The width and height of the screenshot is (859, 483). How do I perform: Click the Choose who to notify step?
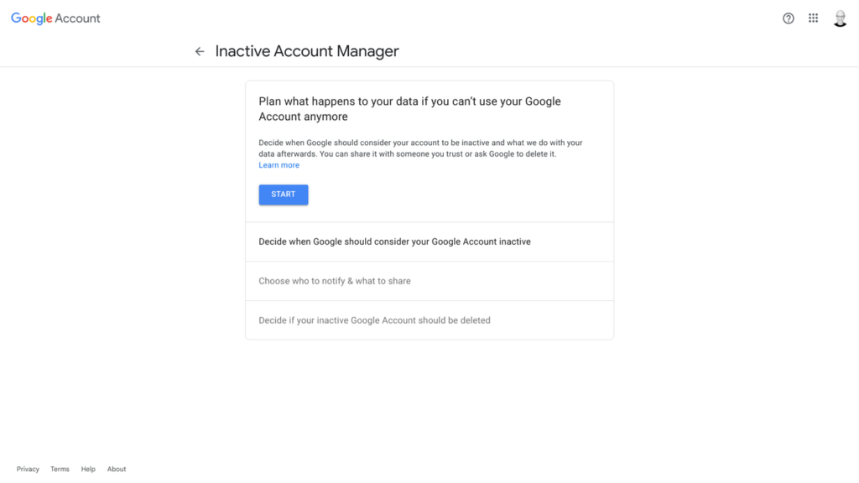tap(334, 280)
